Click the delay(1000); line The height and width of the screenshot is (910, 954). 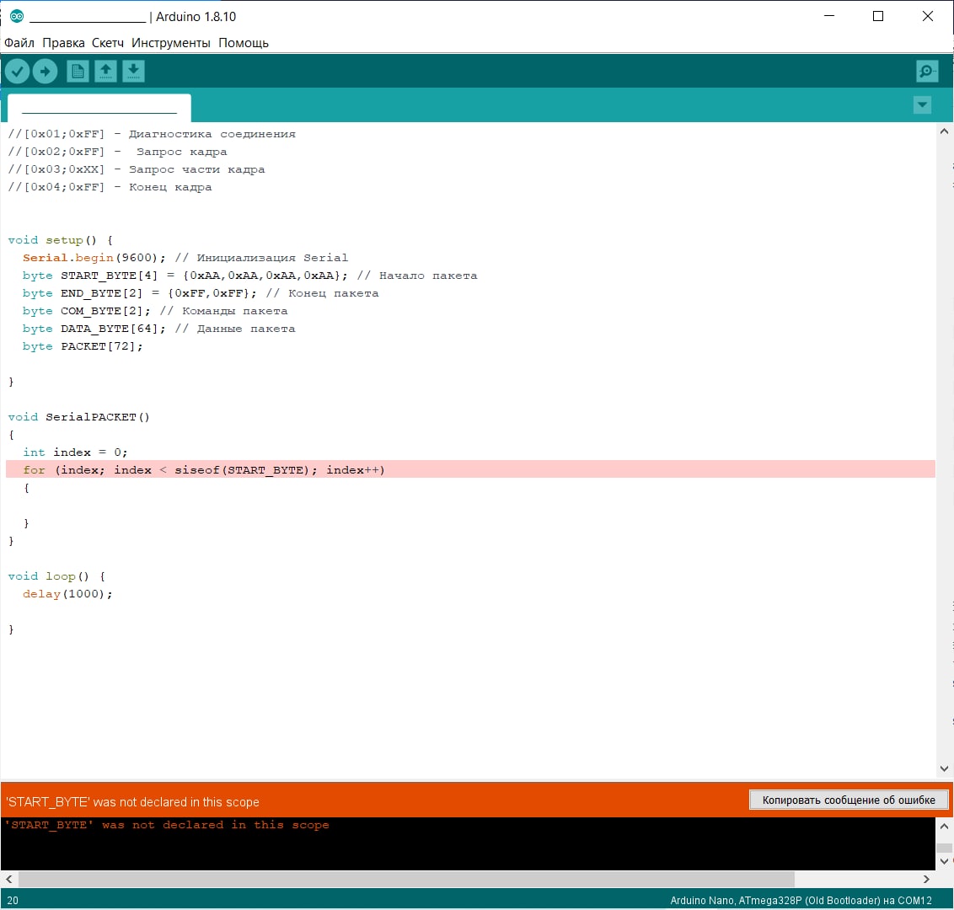67,594
